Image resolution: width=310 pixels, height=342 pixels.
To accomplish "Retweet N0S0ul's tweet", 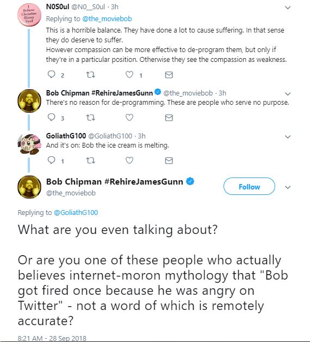I will 90,75.
